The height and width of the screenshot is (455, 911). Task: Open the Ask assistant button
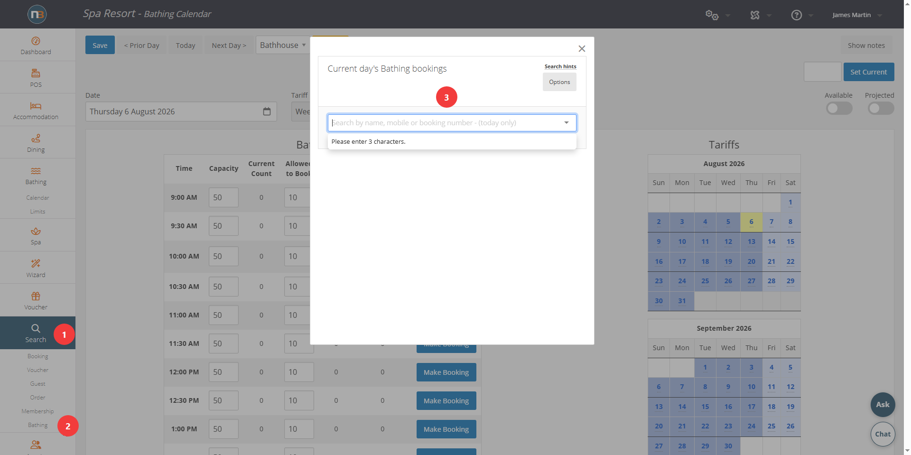pyautogui.click(x=883, y=405)
